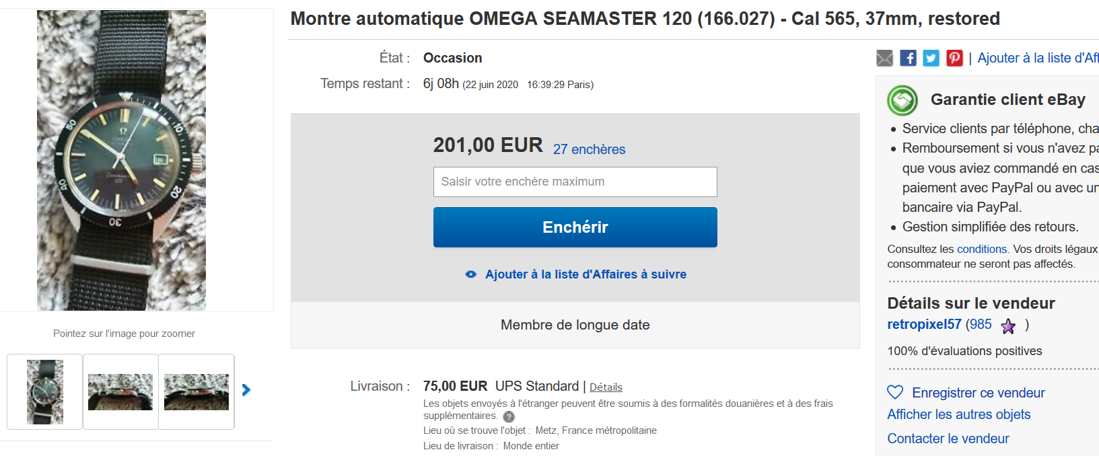
Task: Share listing on Twitter
Action: coord(931,59)
